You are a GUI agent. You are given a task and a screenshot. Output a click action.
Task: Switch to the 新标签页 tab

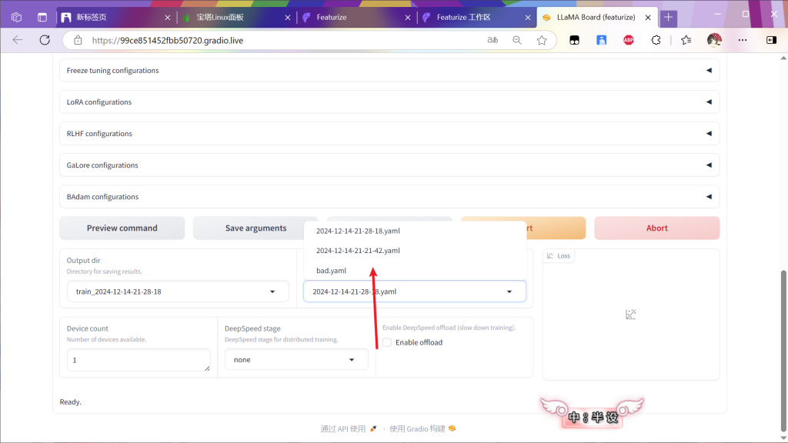(x=115, y=18)
